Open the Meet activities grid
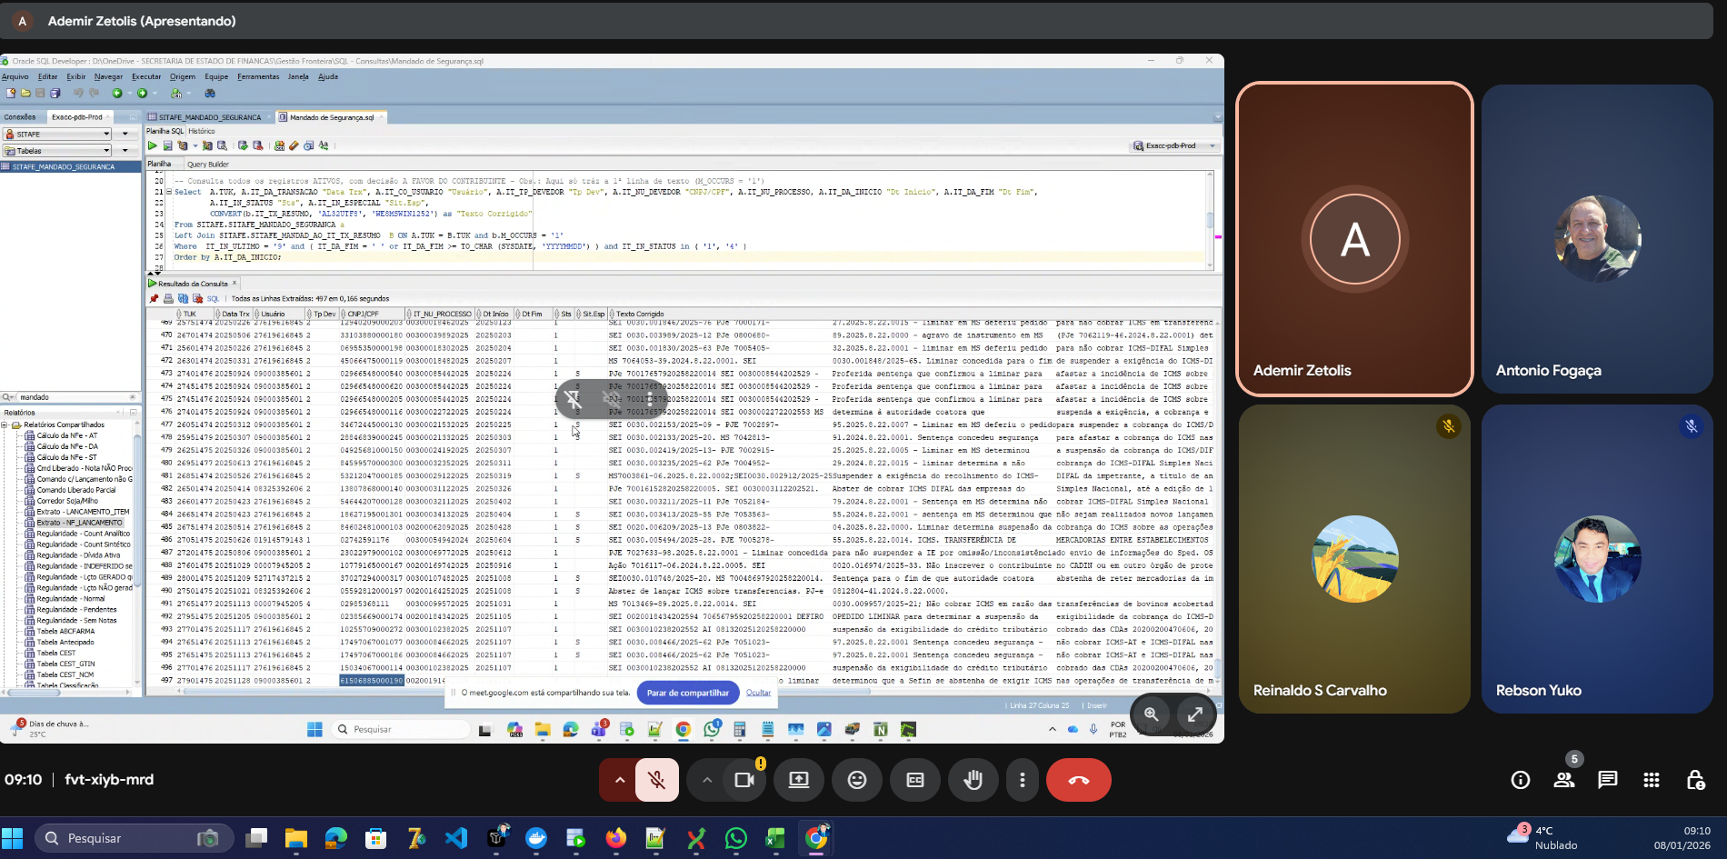The image size is (1727, 859). coord(1651,780)
